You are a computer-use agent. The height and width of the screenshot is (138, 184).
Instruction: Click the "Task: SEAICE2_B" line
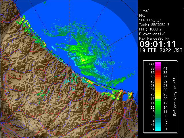pyautogui.click(x=154, y=25)
